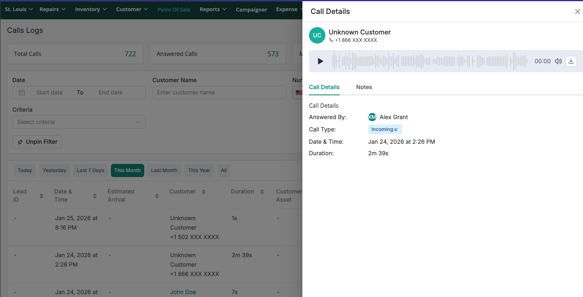Download the call recording audio
583x297 pixels.
(x=571, y=61)
